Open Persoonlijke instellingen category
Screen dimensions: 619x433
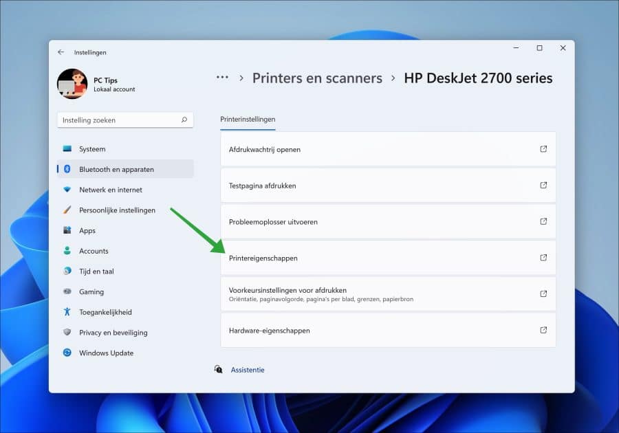(125, 210)
